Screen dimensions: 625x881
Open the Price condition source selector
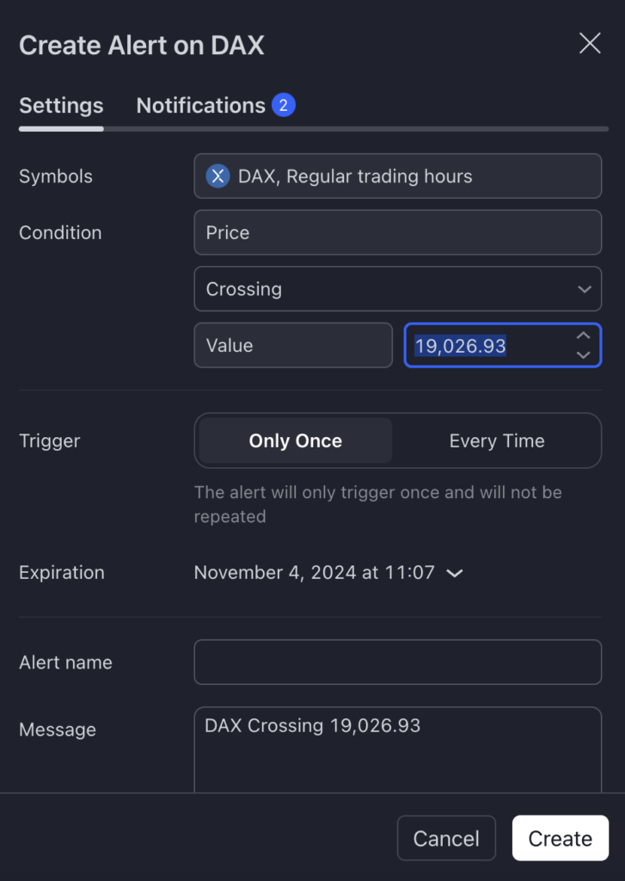(x=397, y=232)
